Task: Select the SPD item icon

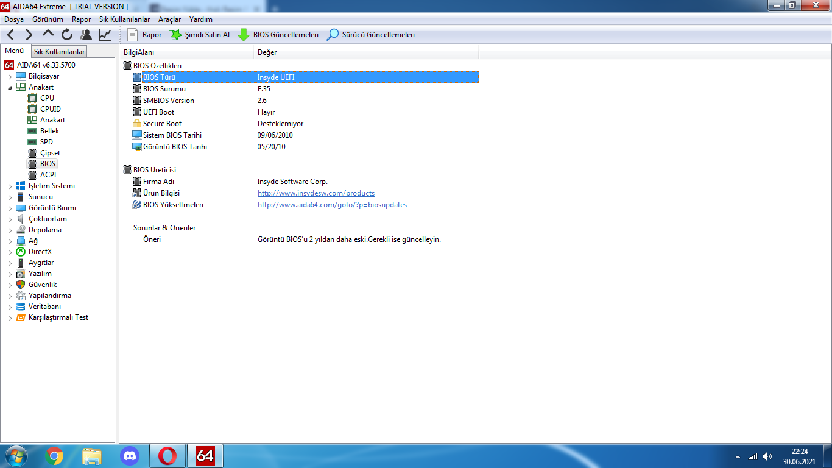Action: click(32, 142)
